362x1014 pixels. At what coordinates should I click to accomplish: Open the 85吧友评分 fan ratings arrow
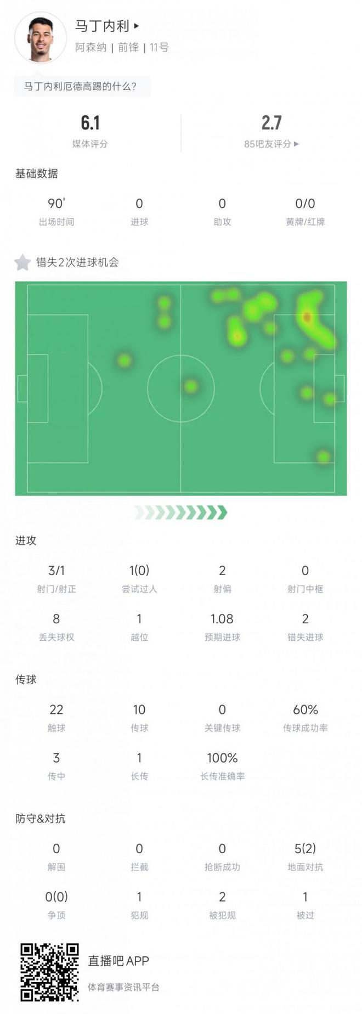click(x=296, y=144)
